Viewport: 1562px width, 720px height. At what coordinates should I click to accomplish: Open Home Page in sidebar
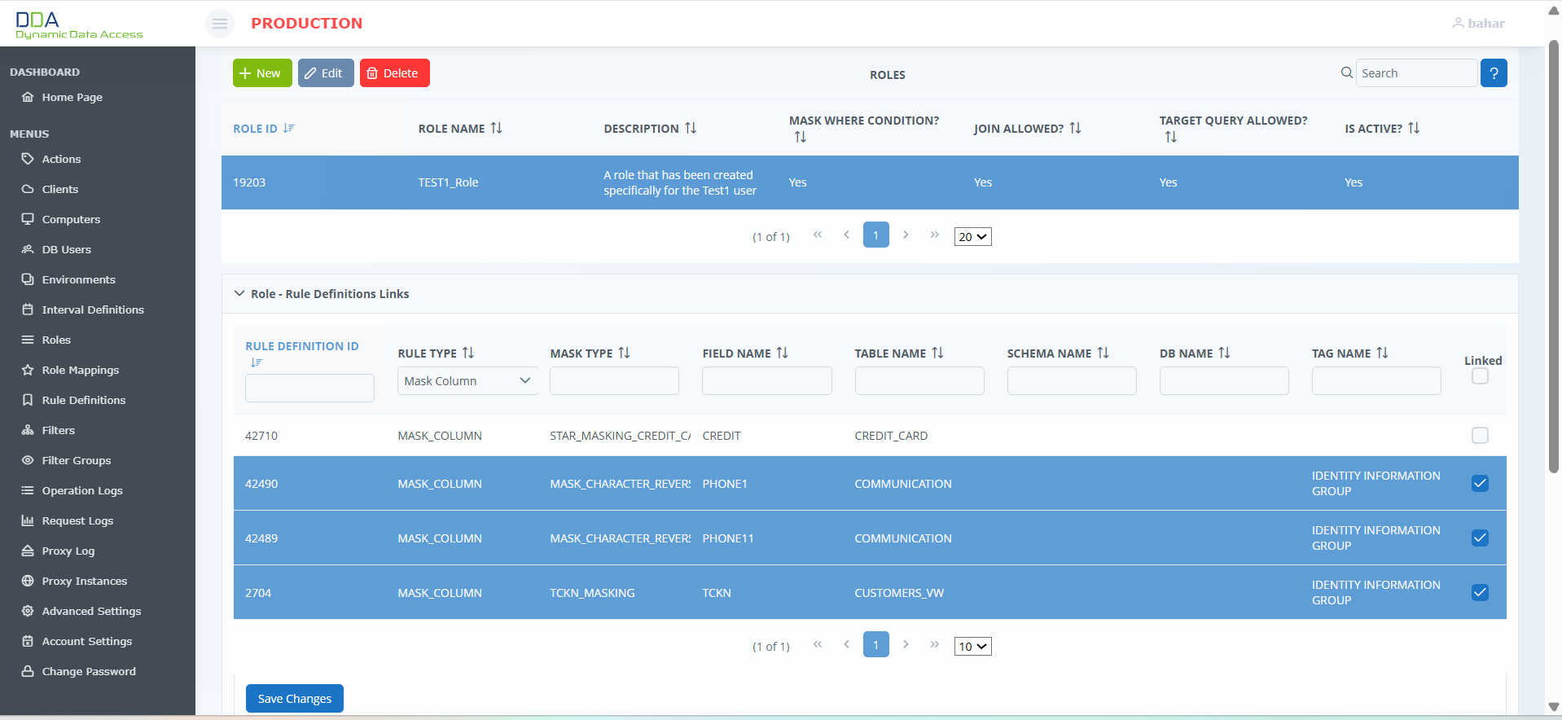(x=72, y=97)
